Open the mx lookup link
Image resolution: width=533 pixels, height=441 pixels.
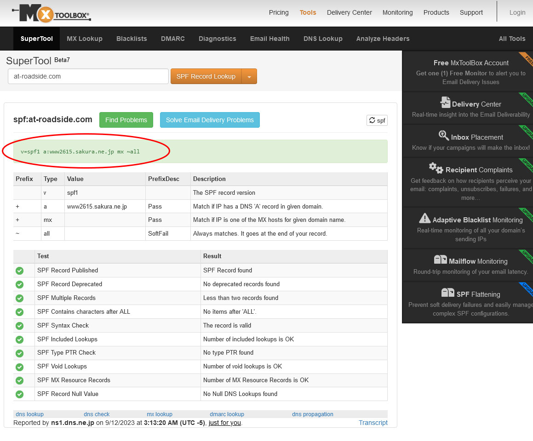[x=160, y=414]
